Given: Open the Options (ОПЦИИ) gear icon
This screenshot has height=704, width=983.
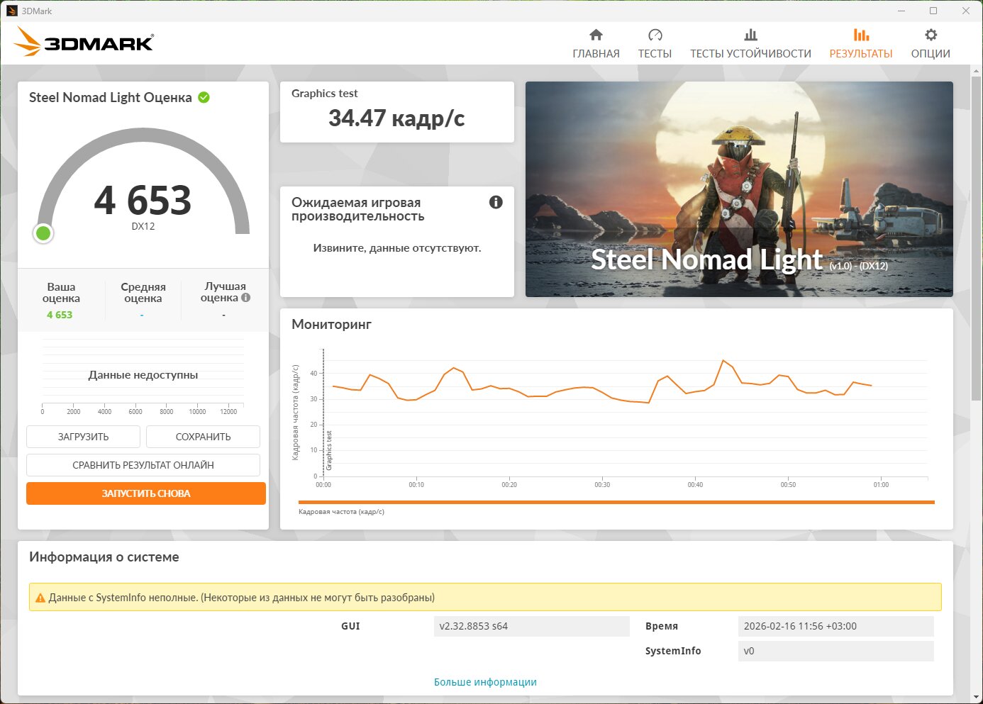Looking at the screenshot, I should click(931, 35).
